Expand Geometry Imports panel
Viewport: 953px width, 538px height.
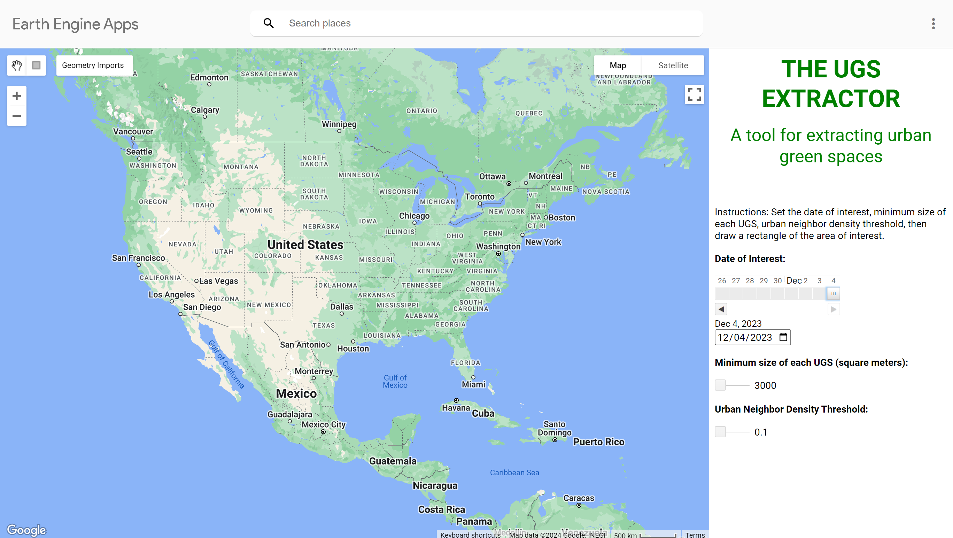[93, 66]
